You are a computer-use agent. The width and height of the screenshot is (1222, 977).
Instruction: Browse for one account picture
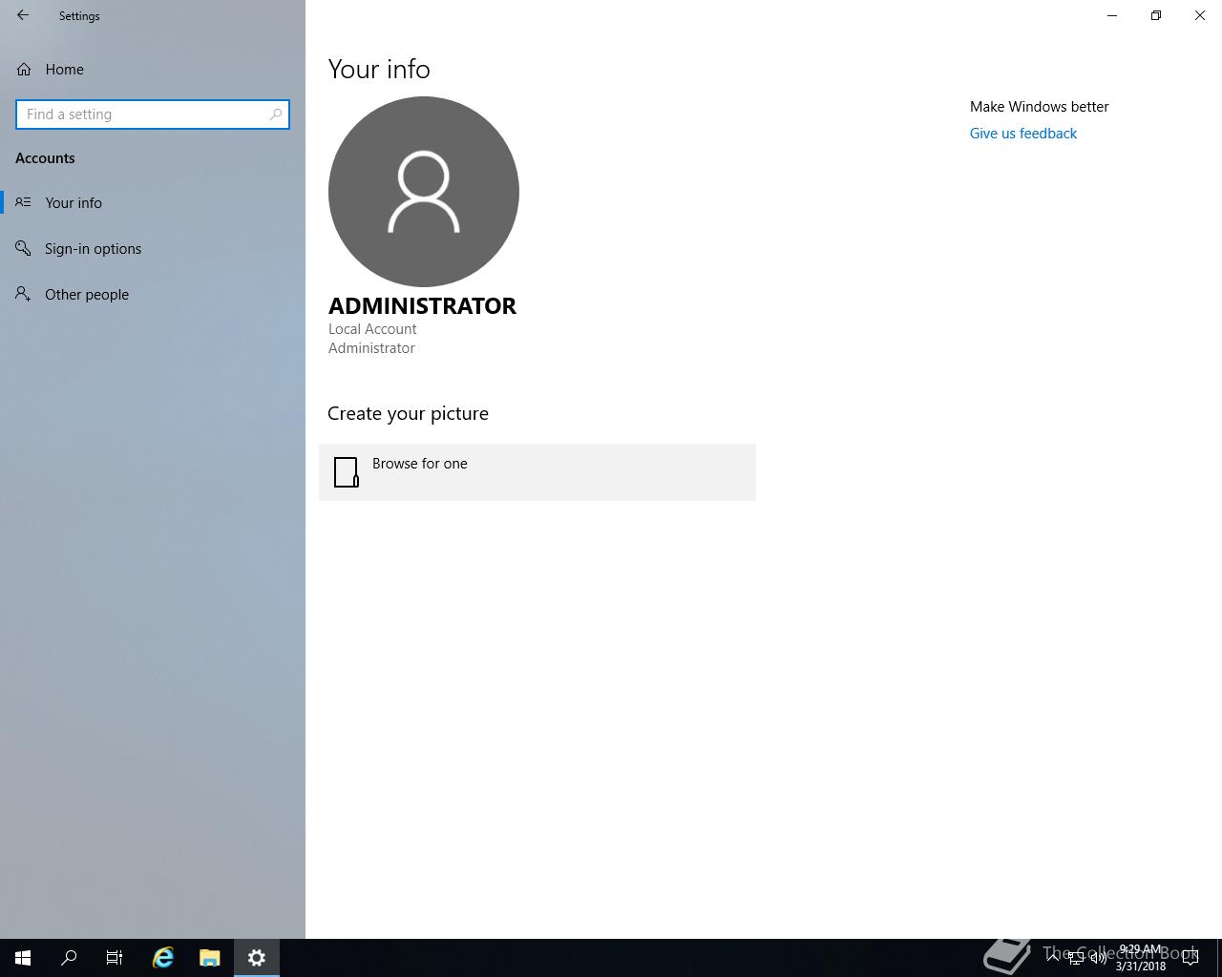(x=537, y=472)
